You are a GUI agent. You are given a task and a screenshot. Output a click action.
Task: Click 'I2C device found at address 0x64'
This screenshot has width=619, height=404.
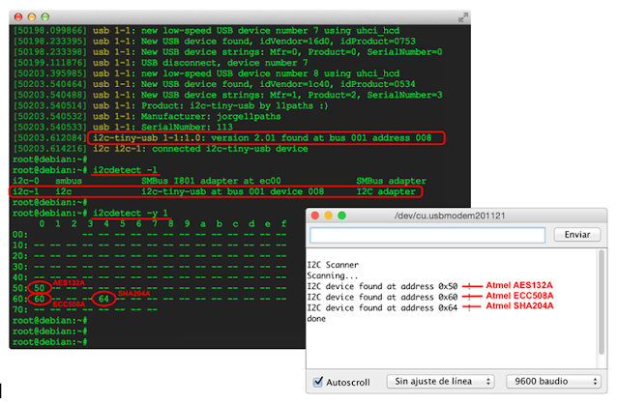[x=382, y=307]
